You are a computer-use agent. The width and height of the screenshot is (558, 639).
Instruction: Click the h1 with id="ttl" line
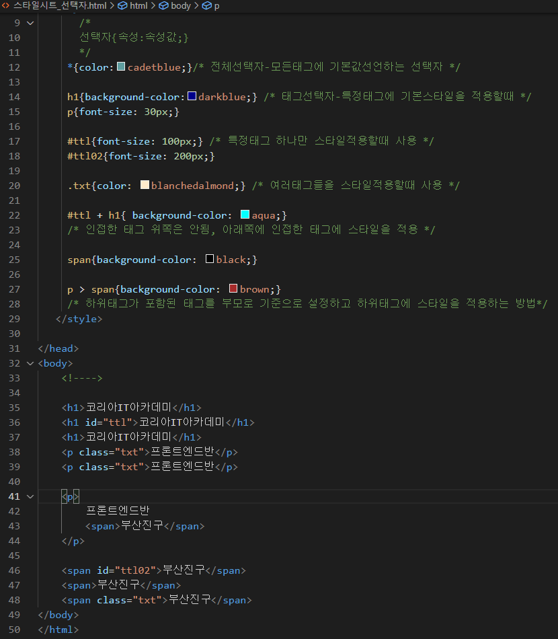158,422
